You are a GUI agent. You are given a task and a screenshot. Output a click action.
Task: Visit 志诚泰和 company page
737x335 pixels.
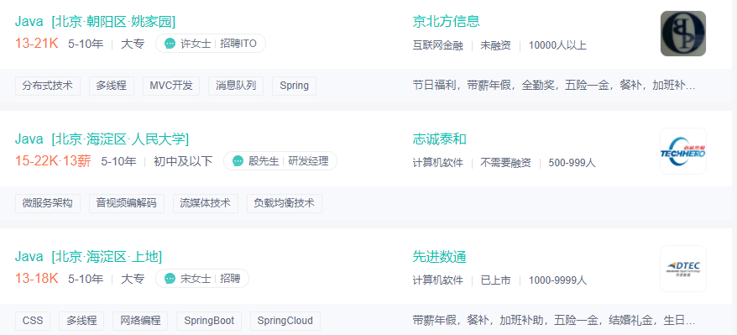tap(440, 139)
